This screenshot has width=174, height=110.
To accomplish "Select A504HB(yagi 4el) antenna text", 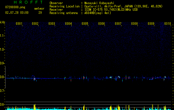I will click(98, 13).
